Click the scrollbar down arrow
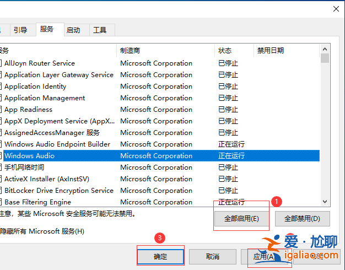 coord(325,201)
